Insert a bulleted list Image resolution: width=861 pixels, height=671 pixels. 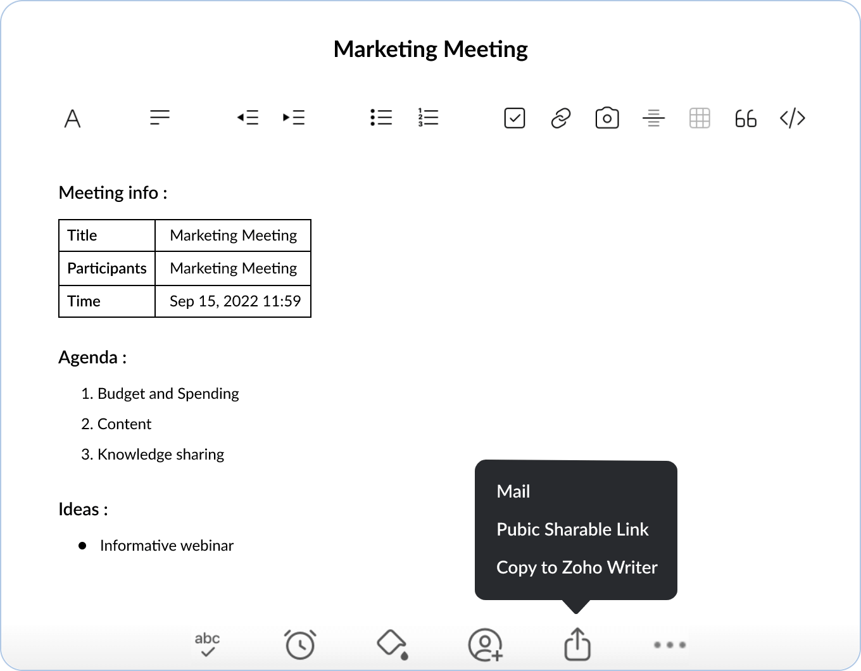(x=381, y=118)
